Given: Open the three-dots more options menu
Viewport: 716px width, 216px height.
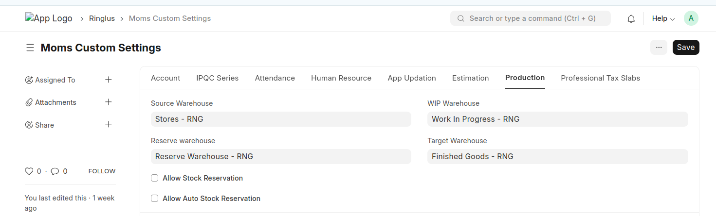Looking at the screenshot, I should [659, 48].
